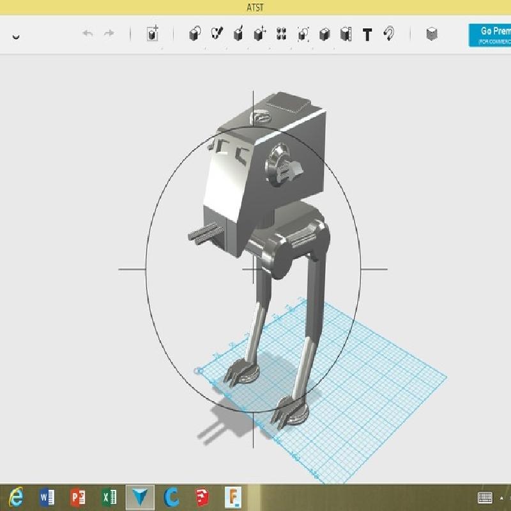This screenshot has width=511, height=511.
Task: Open PowerPoint from the taskbar
Action: pyautogui.click(x=77, y=498)
